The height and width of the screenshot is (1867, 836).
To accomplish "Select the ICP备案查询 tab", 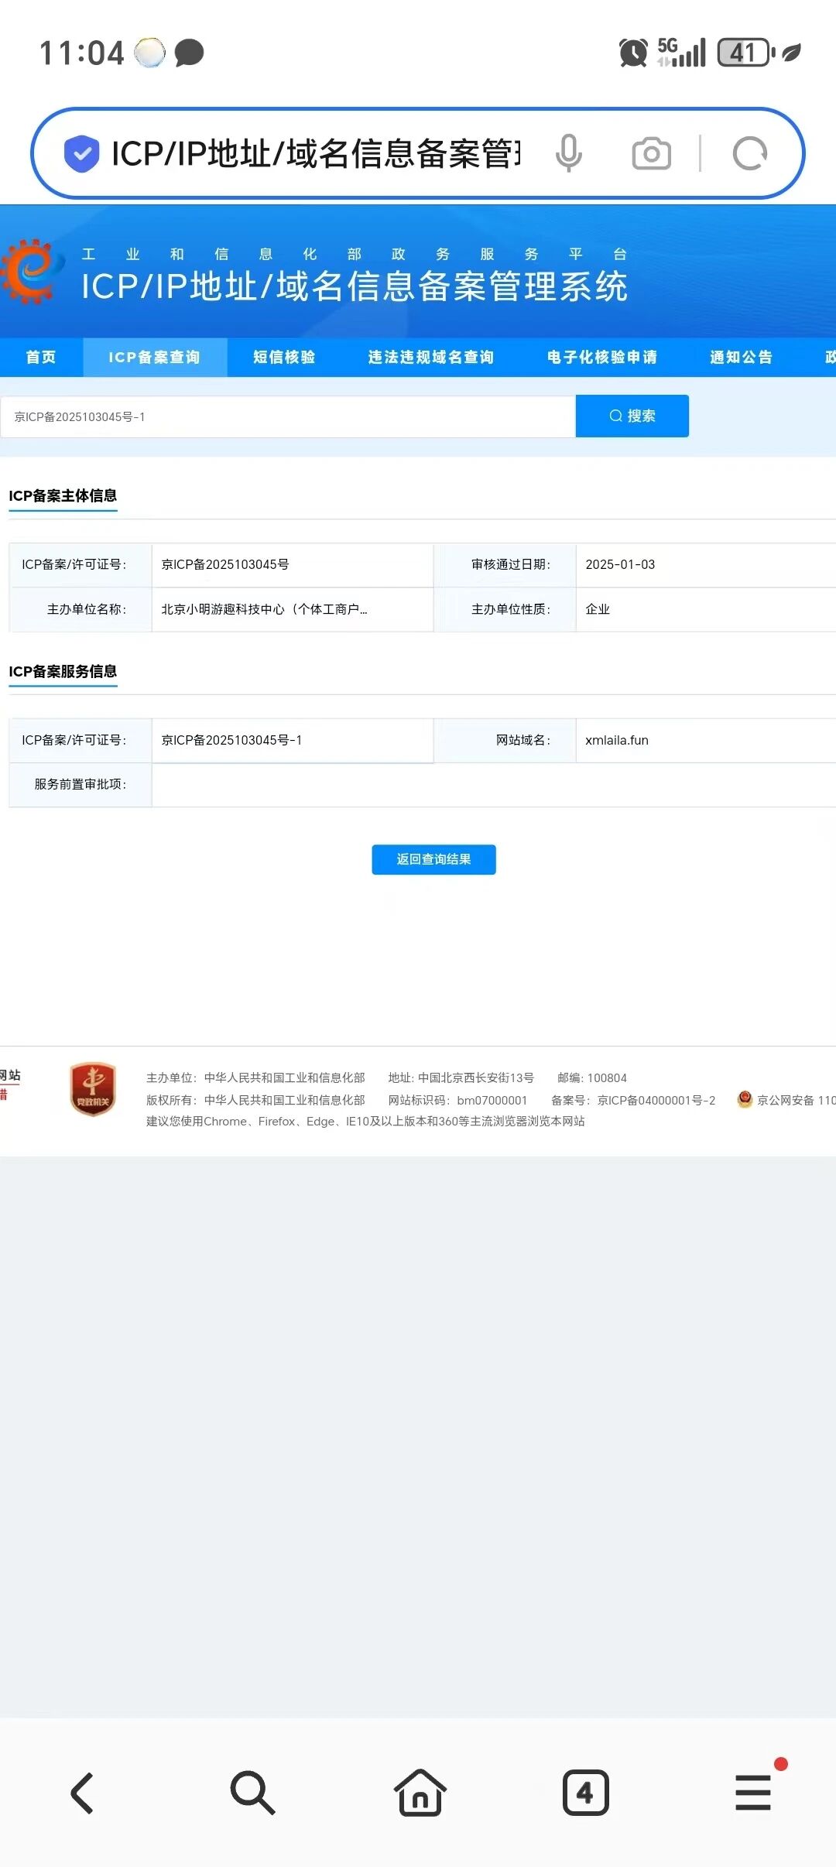I will coord(155,357).
